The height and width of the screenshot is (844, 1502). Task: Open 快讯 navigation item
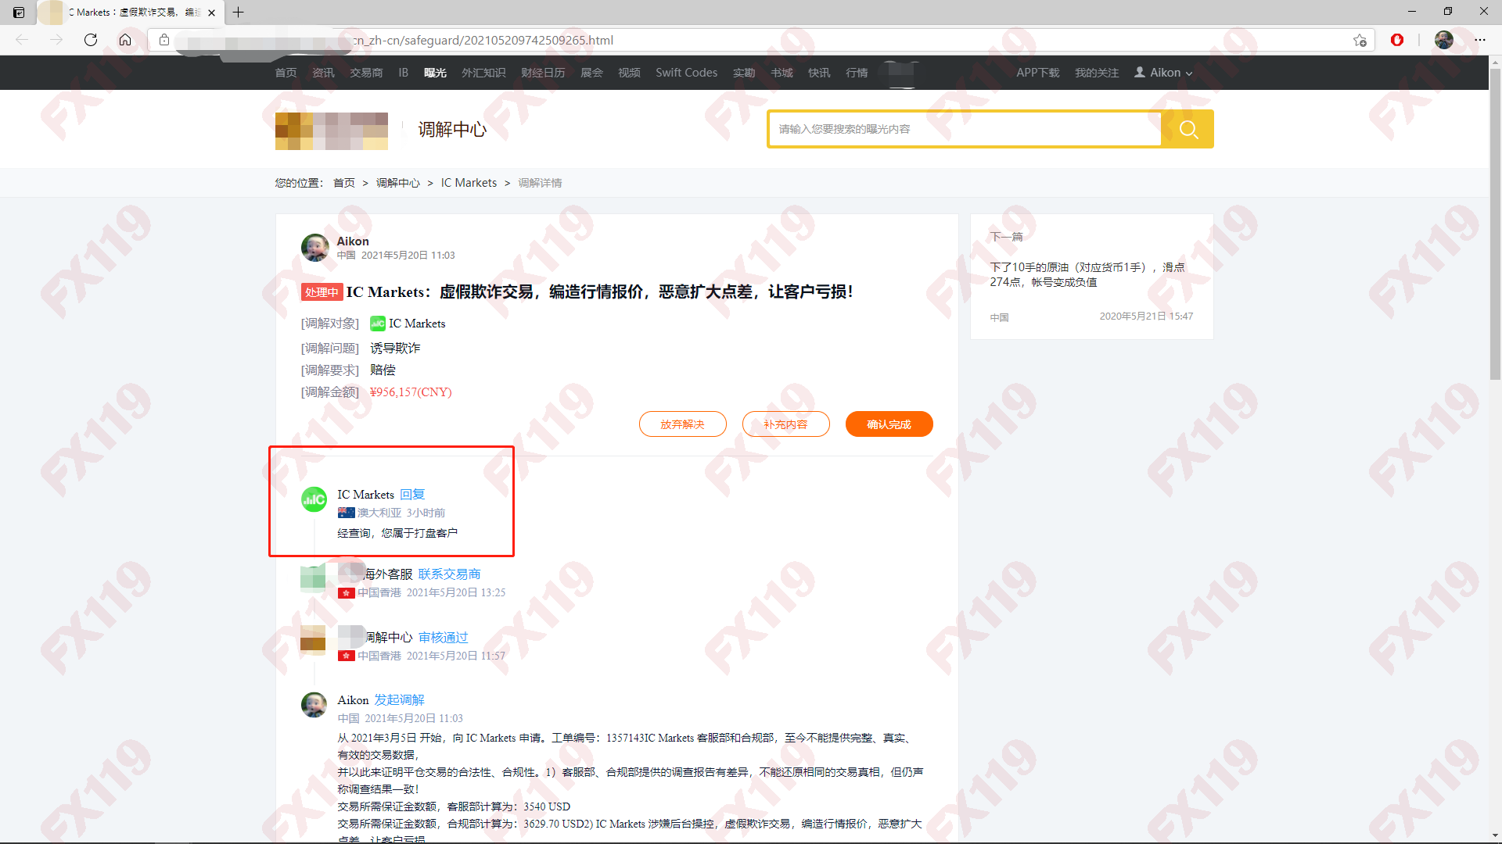819,73
